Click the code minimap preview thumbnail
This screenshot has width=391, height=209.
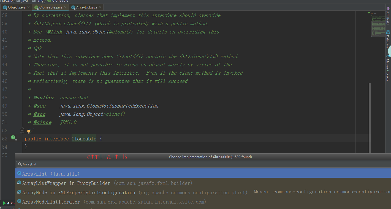378,25
